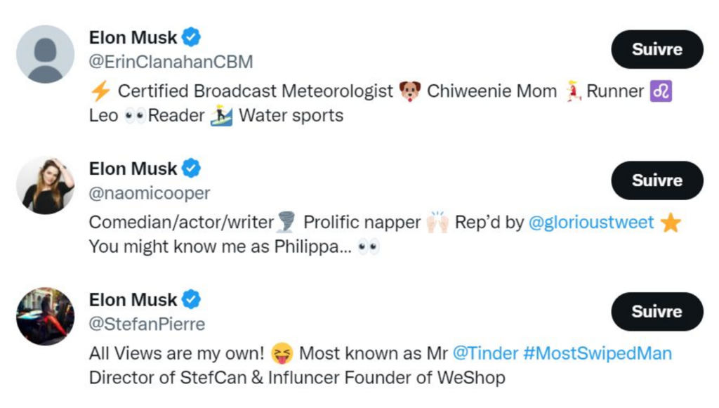Follow @ErinClanahanCBM with Suivre button

tap(657, 50)
